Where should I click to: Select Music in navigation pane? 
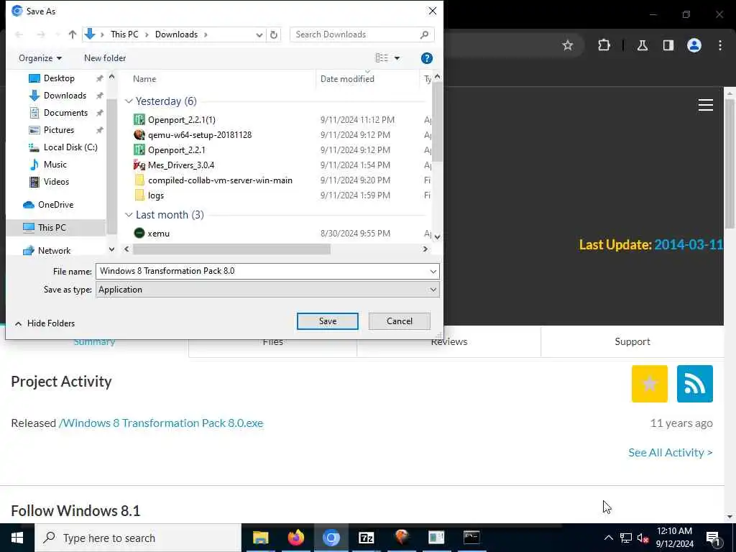55,165
